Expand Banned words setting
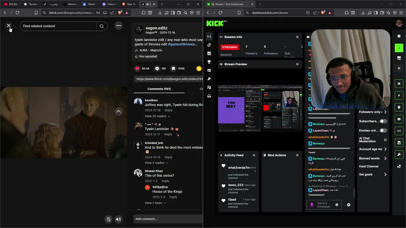Viewport: 406px width, 228px height. [385, 158]
